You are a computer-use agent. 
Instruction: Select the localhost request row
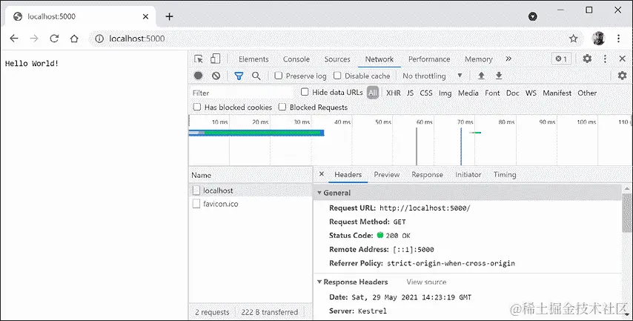(x=251, y=191)
